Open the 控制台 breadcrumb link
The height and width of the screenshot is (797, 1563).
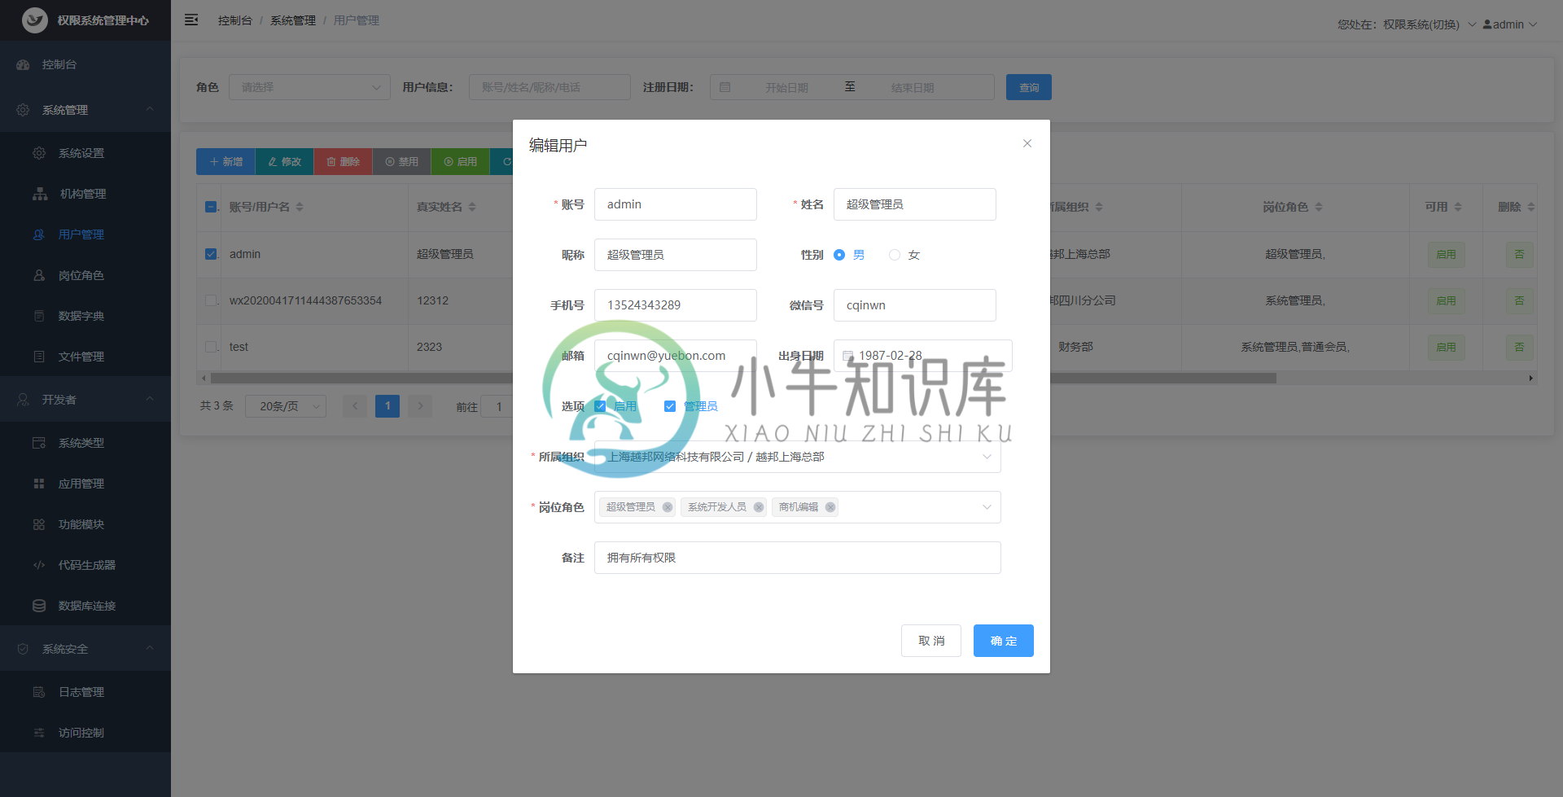pyautogui.click(x=234, y=20)
